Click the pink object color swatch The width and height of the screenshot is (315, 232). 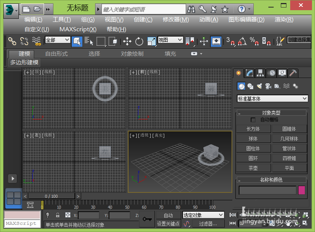301,190
